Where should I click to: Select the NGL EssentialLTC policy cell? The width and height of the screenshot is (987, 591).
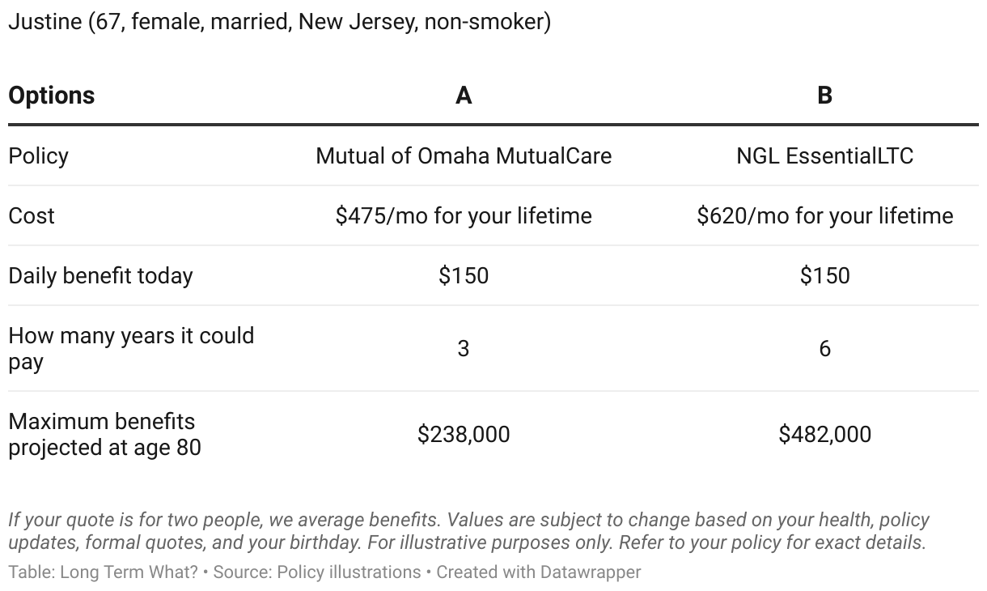point(824,155)
